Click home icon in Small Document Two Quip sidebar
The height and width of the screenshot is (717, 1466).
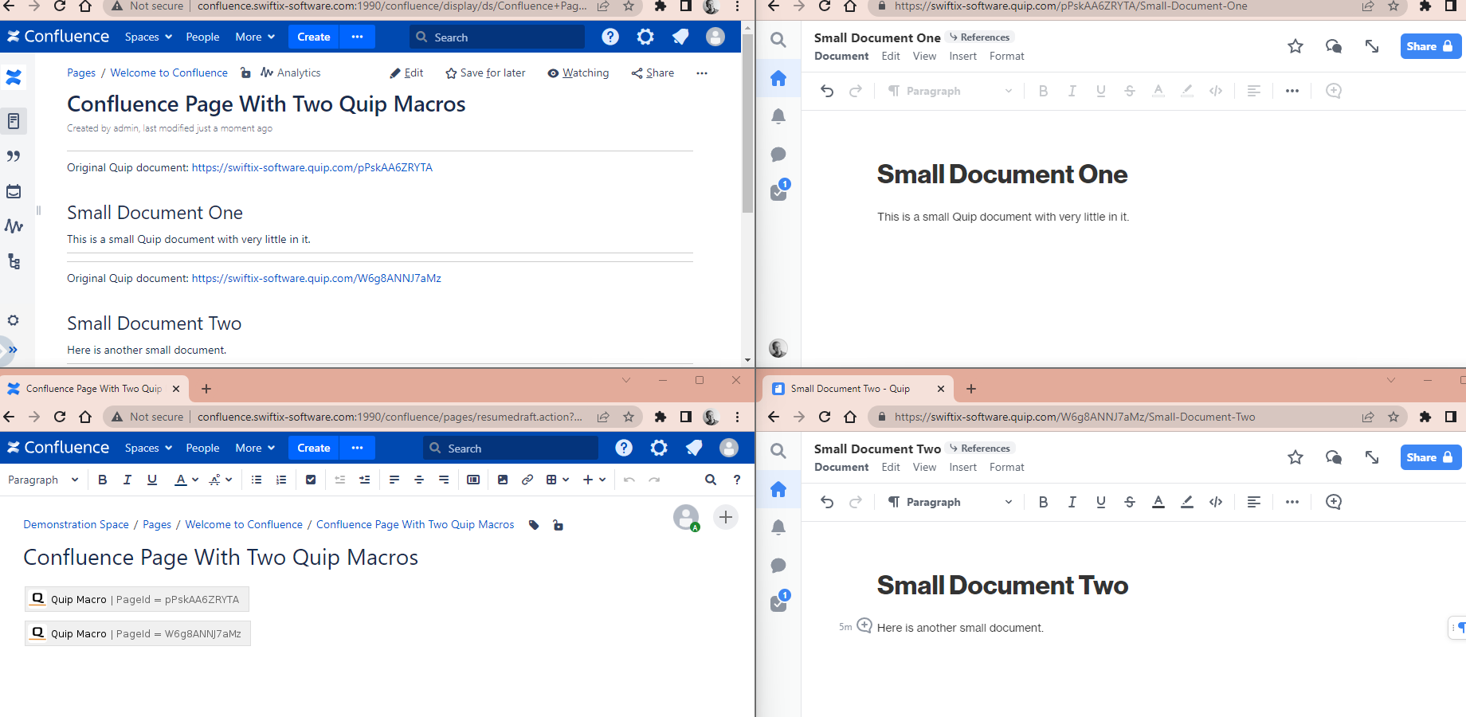(778, 489)
